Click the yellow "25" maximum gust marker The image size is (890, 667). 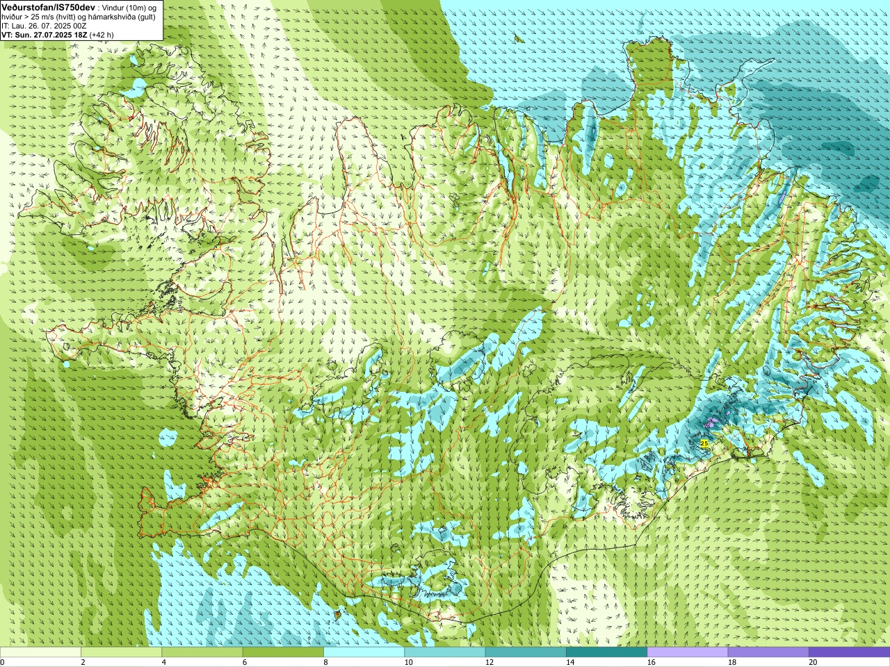coord(704,443)
